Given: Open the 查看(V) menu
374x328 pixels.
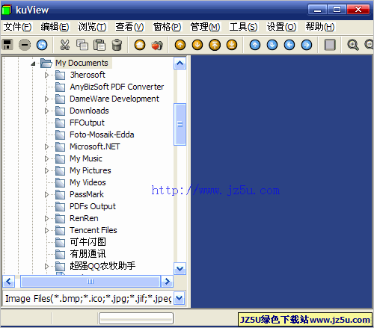Looking at the screenshot, I should click(129, 27).
